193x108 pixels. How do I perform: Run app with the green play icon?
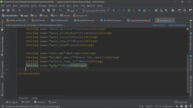coord(114,10)
